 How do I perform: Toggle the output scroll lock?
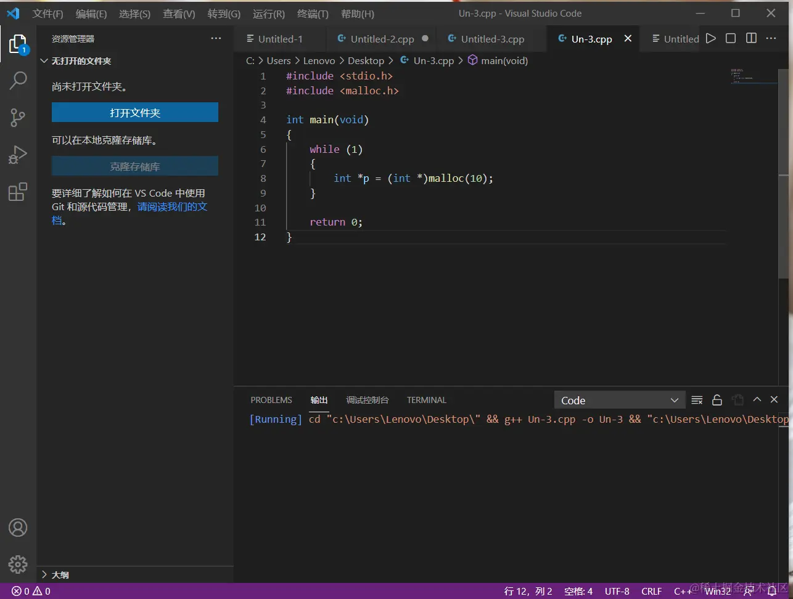click(717, 401)
